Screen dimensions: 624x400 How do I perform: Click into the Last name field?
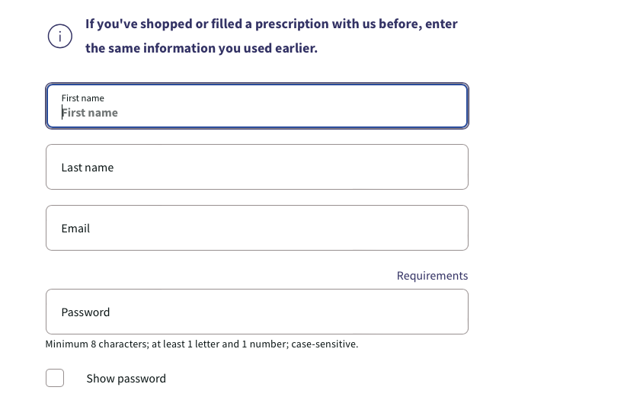pyautogui.click(x=257, y=167)
